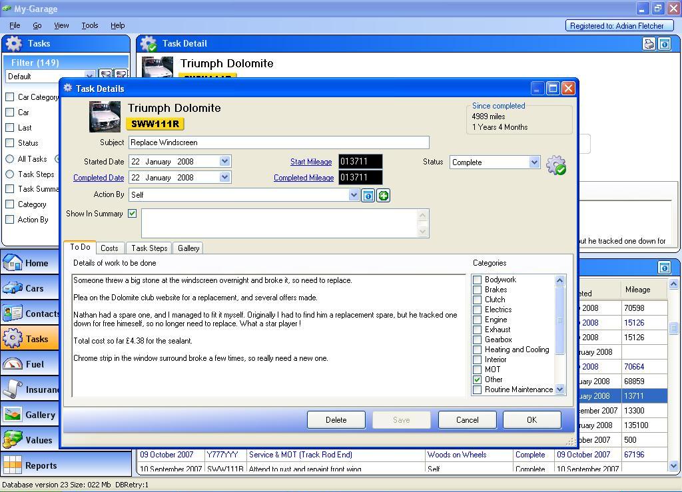This screenshot has height=492, width=682.
Task: Click the green add contact icon
Action: (x=384, y=195)
